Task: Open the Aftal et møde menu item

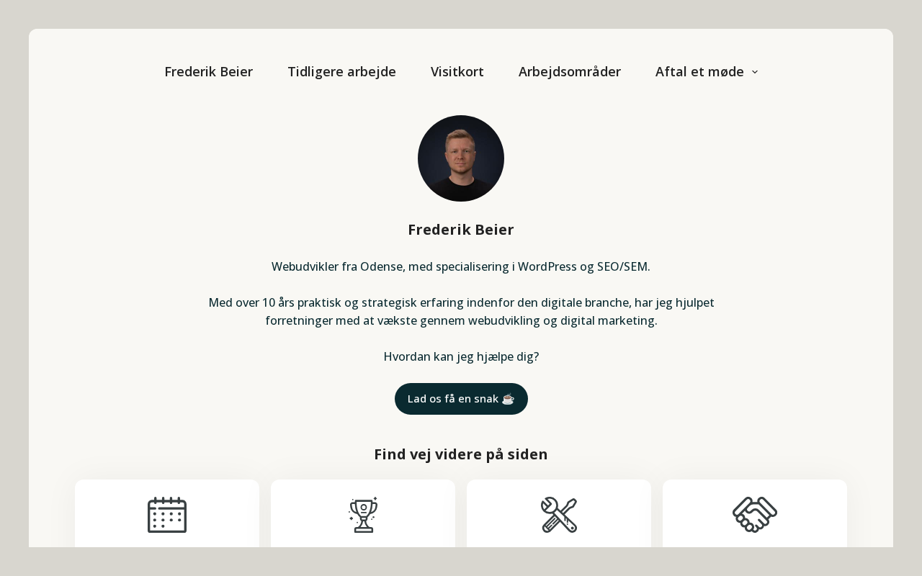Action: [699, 72]
